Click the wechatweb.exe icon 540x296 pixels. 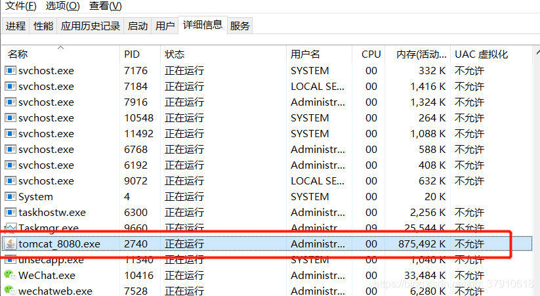(x=10, y=291)
